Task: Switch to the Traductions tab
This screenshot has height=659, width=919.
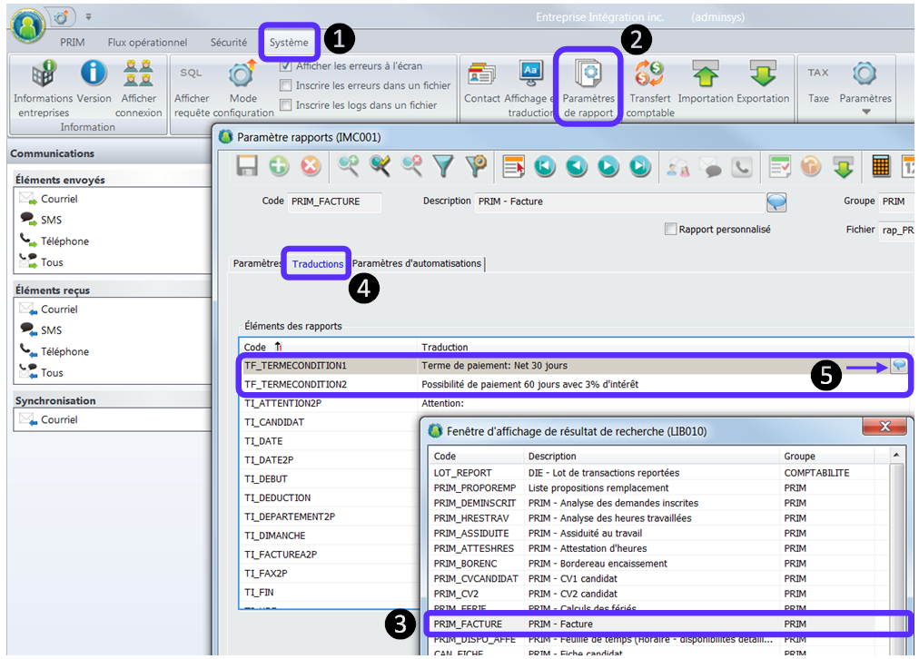Action: 317,264
